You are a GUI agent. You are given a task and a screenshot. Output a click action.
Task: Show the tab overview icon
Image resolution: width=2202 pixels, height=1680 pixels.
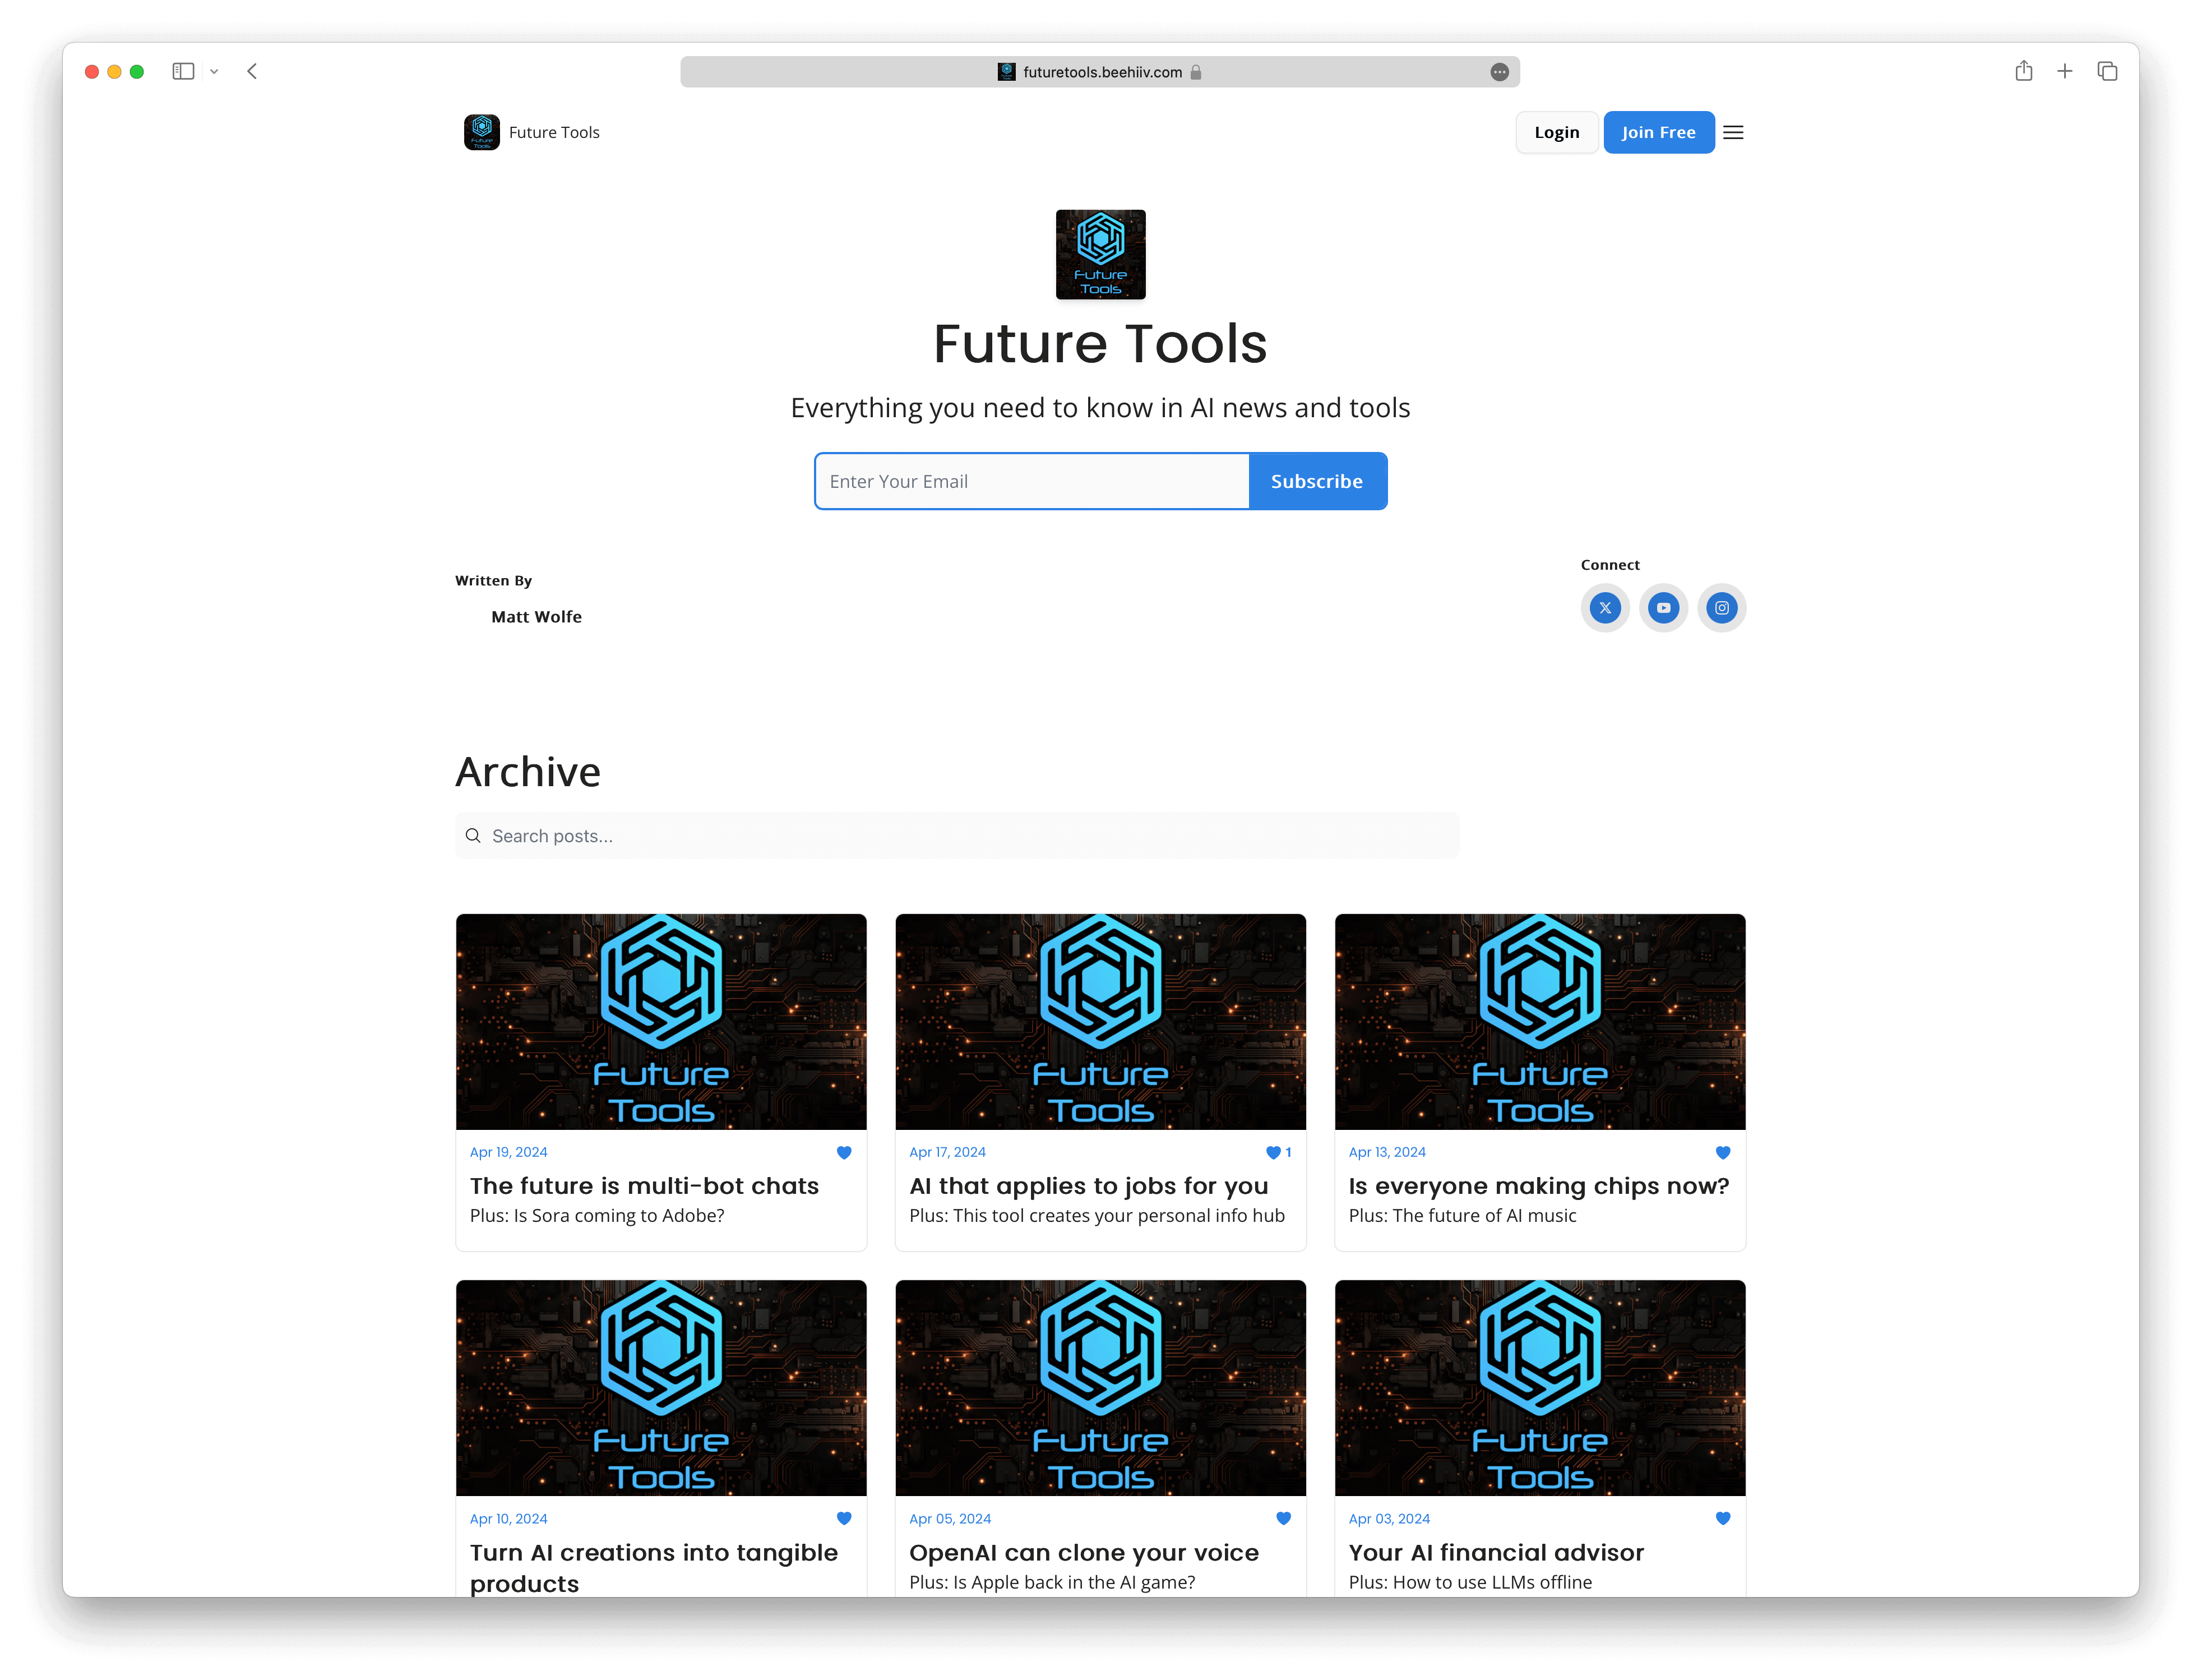click(x=2107, y=71)
